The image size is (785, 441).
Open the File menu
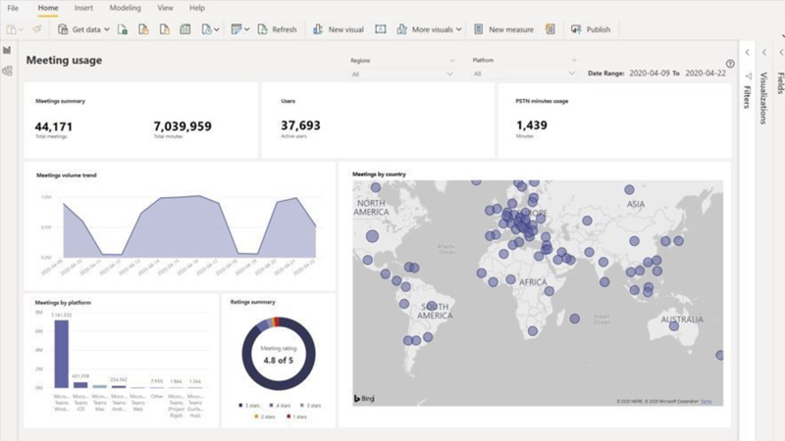[13, 8]
